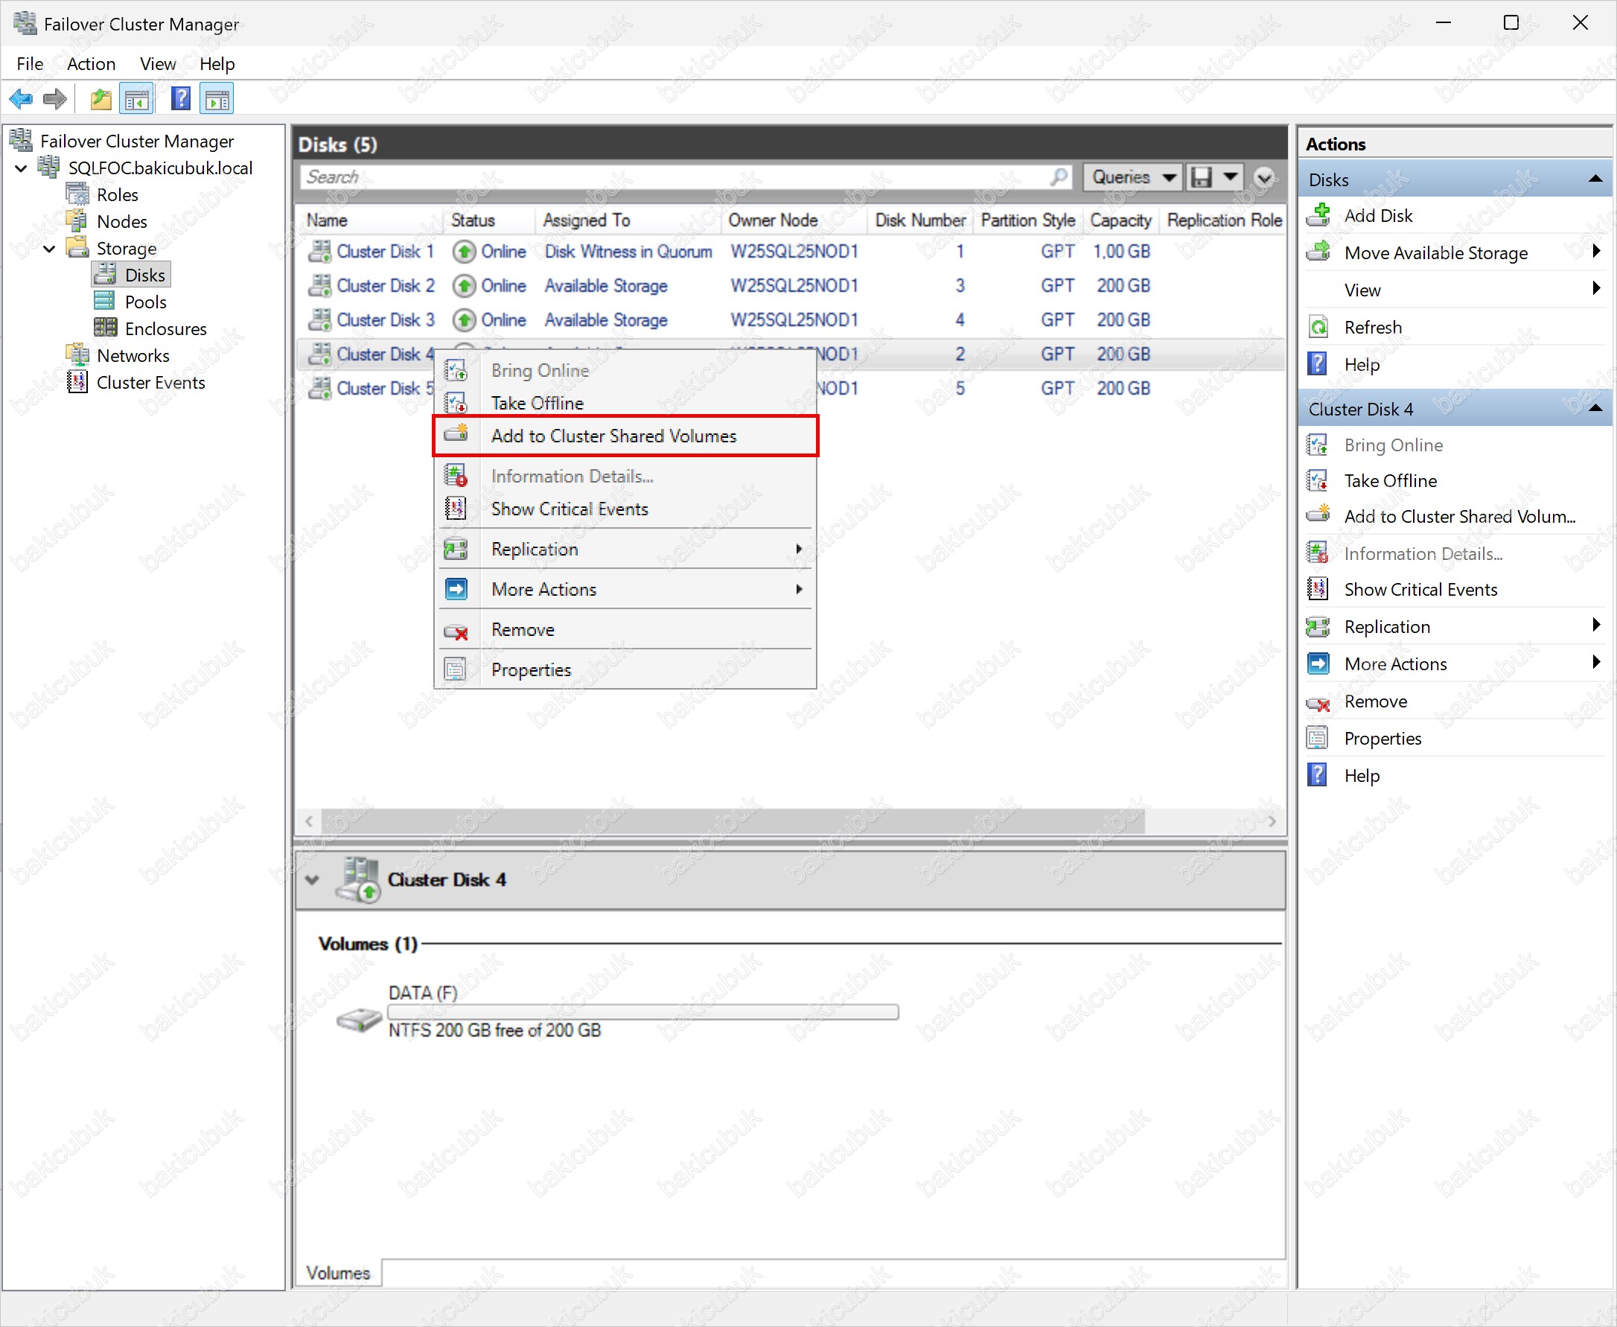Click the red-X Remove icon in Actions pane

1318,701
